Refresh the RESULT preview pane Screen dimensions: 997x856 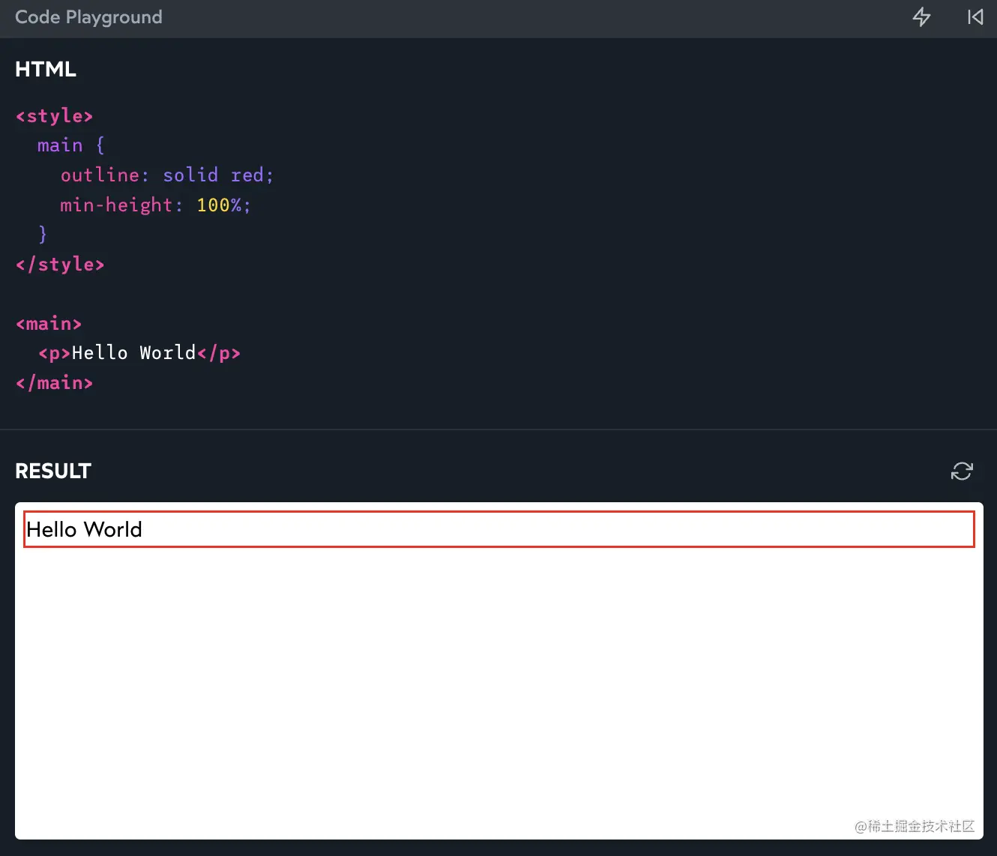[962, 471]
